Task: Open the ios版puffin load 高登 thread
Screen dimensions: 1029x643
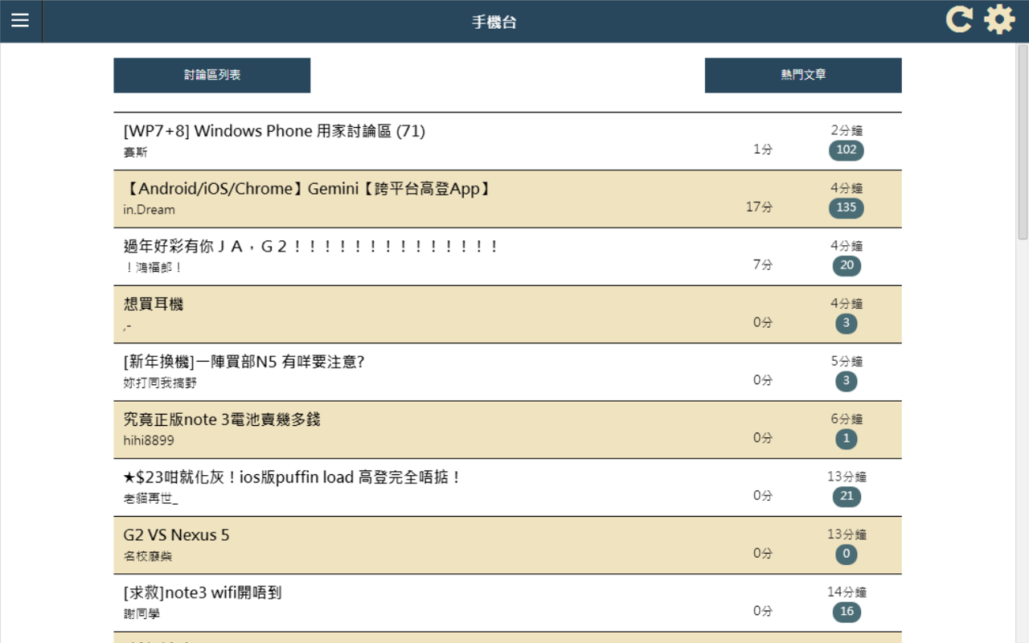Action: coord(293,478)
